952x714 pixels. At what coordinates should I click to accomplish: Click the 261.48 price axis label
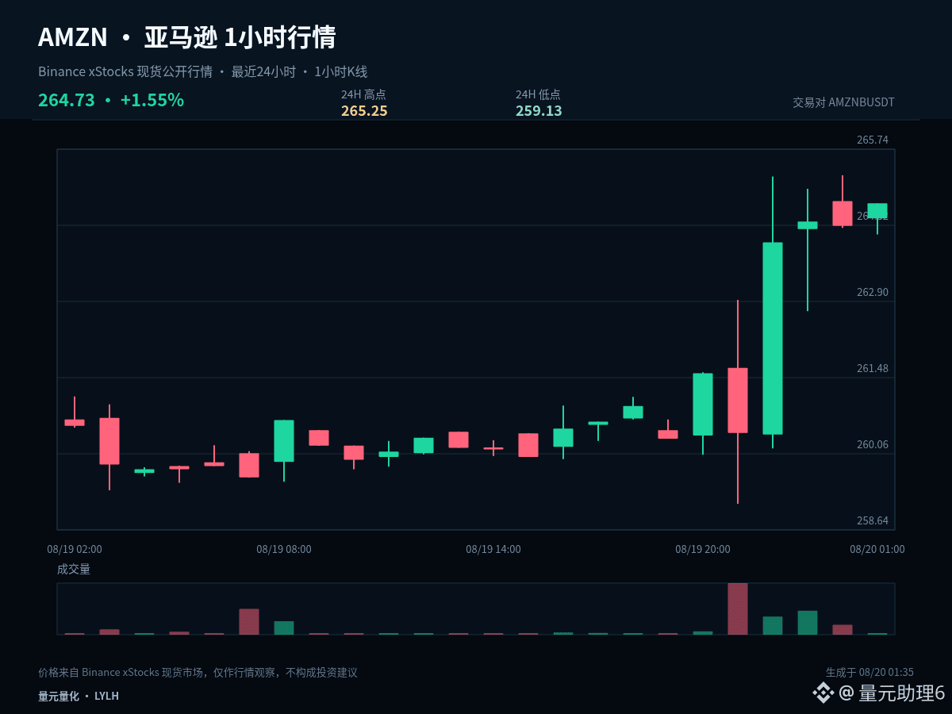(x=873, y=368)
